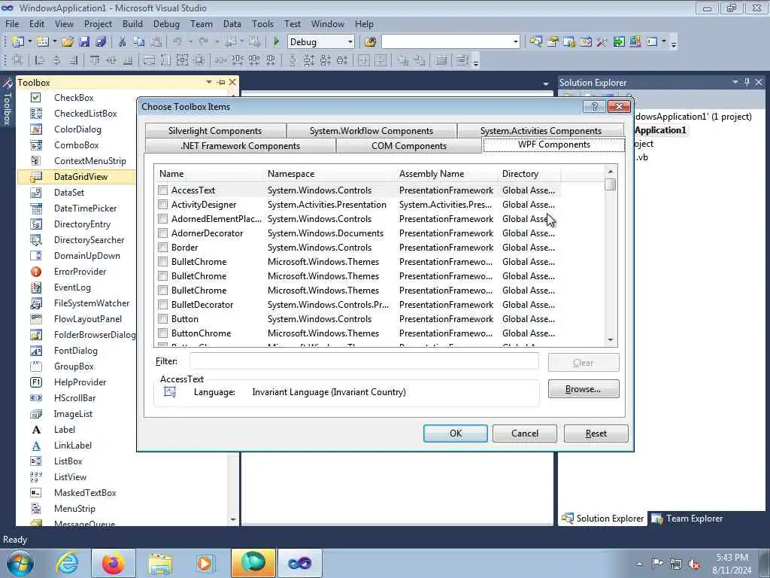Click the Toolbox scroll down arrow
The width and height of the screenshot is (770, 578).
coord(233,519)
